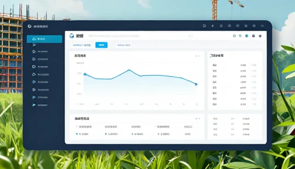Open the overflow dots menu on the lower table card
This screenshot has height=169, width=295.
(198, 118)
